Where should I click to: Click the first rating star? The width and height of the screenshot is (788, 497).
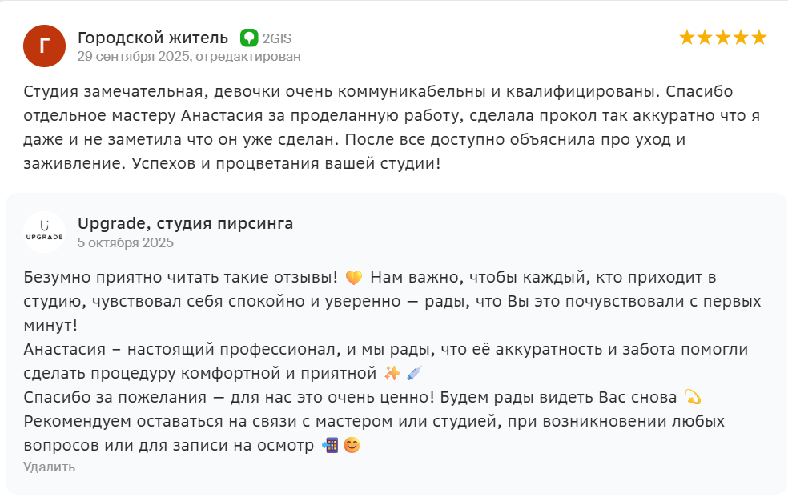(687, 38)
